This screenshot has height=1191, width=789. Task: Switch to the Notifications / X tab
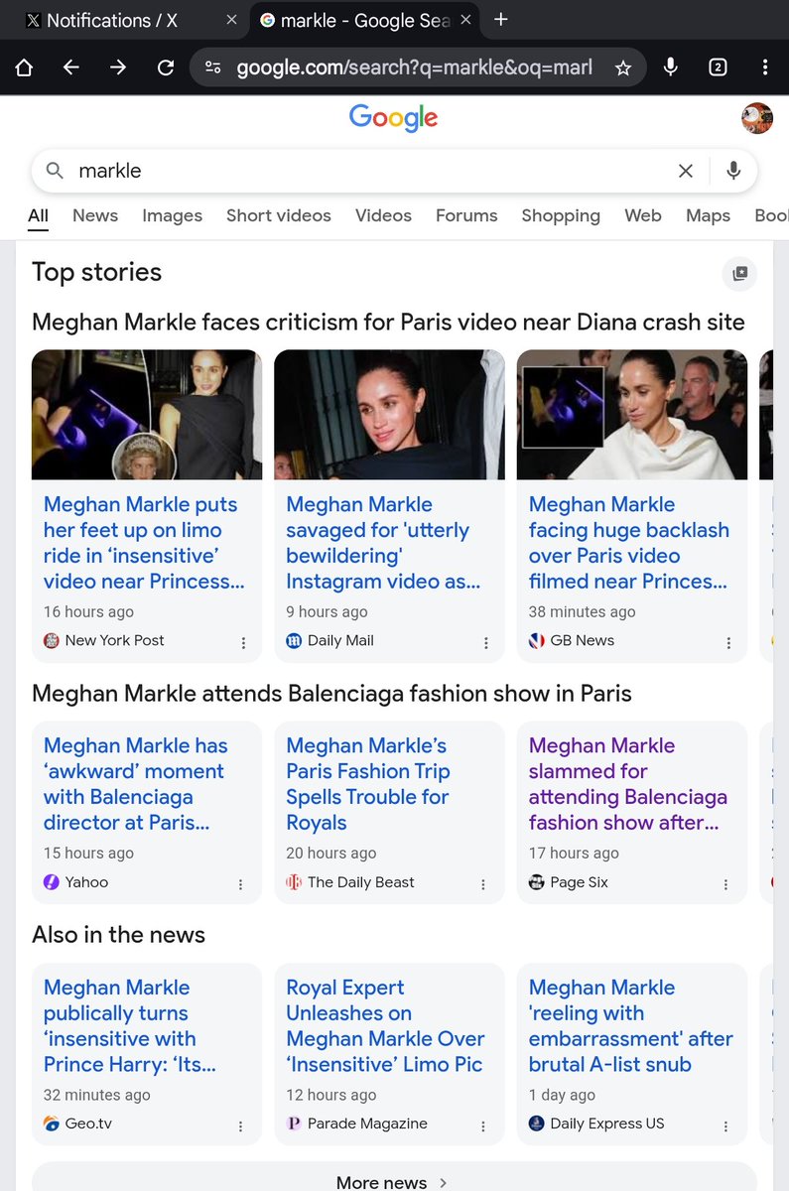pos(111,20)
